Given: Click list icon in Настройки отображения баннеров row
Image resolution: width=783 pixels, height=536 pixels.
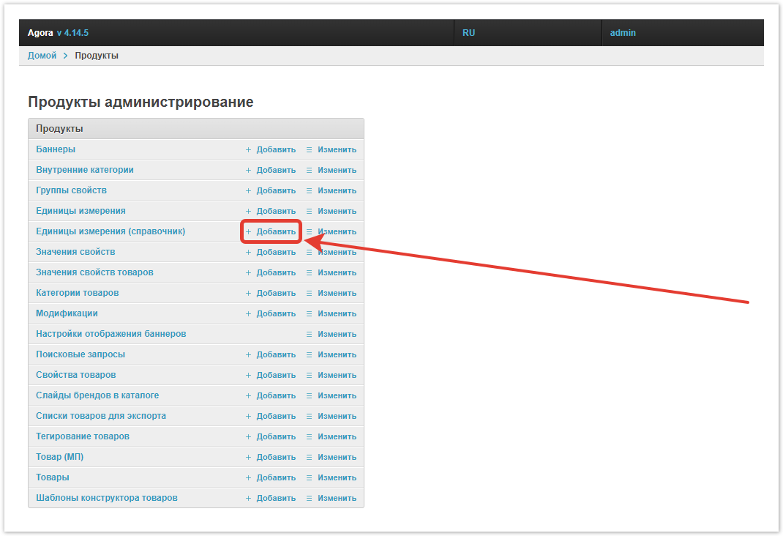Looking at the screenshot, I should 309,334.
